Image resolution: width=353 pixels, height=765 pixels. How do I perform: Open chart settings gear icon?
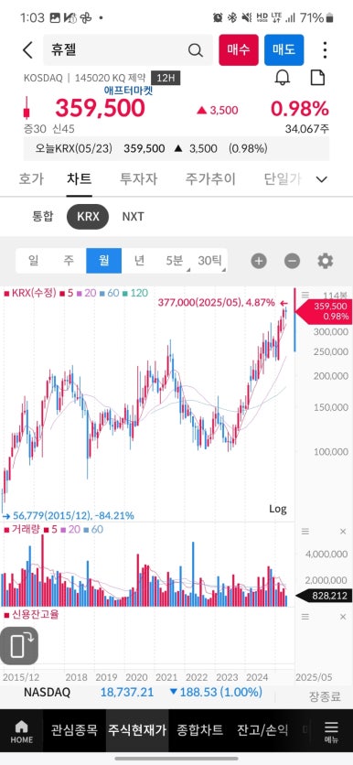click(x=326, y=261)
